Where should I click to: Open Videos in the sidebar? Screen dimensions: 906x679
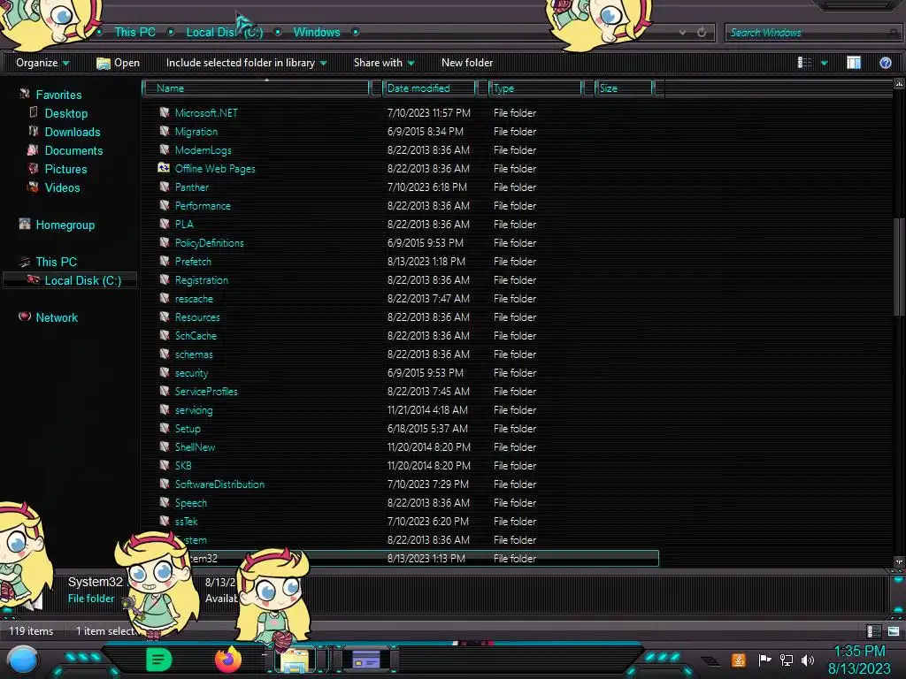pos(62,187)
